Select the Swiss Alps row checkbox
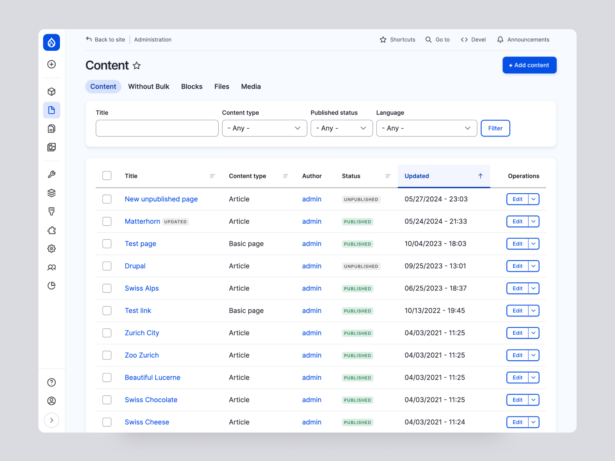The width and height of the screenshot is (615, 461). tap(107, 288)
